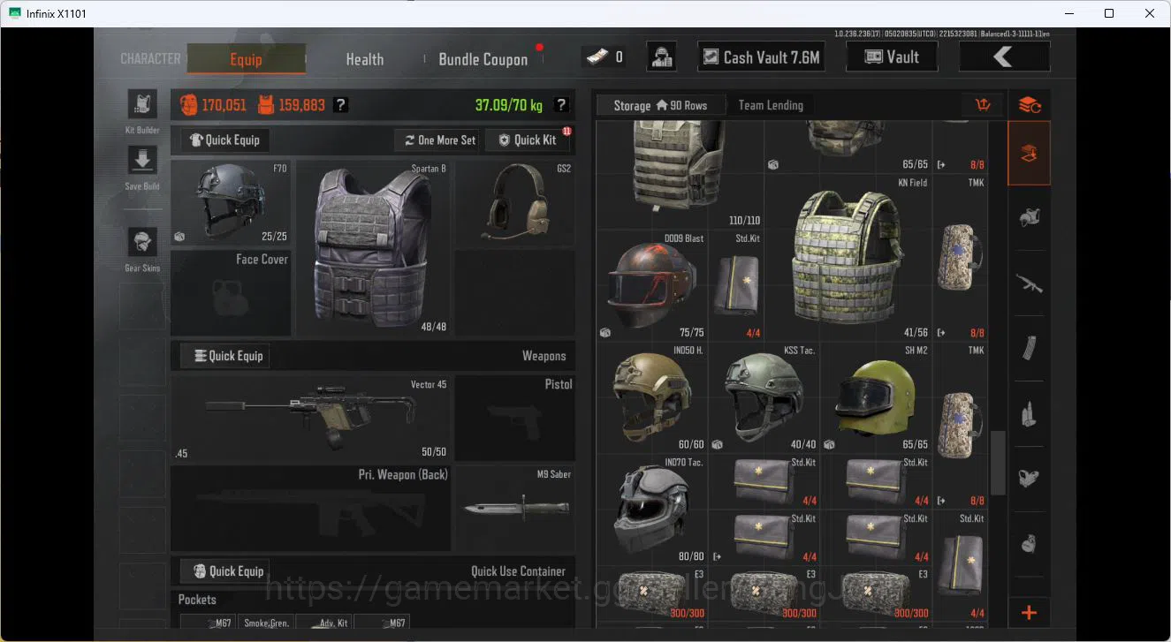Select the equipped GS2 headset
Screen dimensions: 1171x642
514,203
